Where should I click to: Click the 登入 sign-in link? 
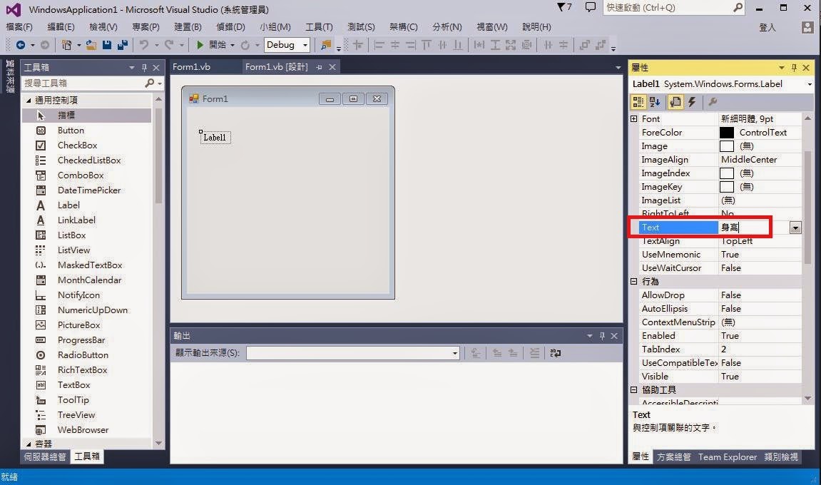tap(767, 27)
